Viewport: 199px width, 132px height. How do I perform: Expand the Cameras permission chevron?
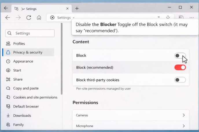click(x=184, y=115)
